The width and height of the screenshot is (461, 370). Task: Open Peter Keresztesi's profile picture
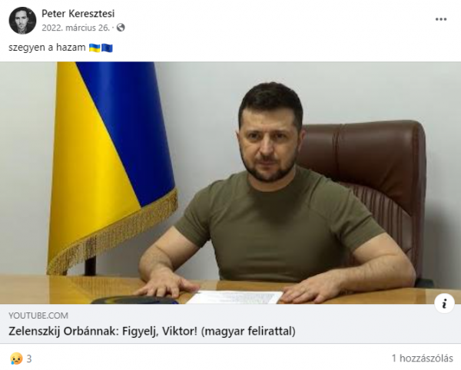click(22, 21)
